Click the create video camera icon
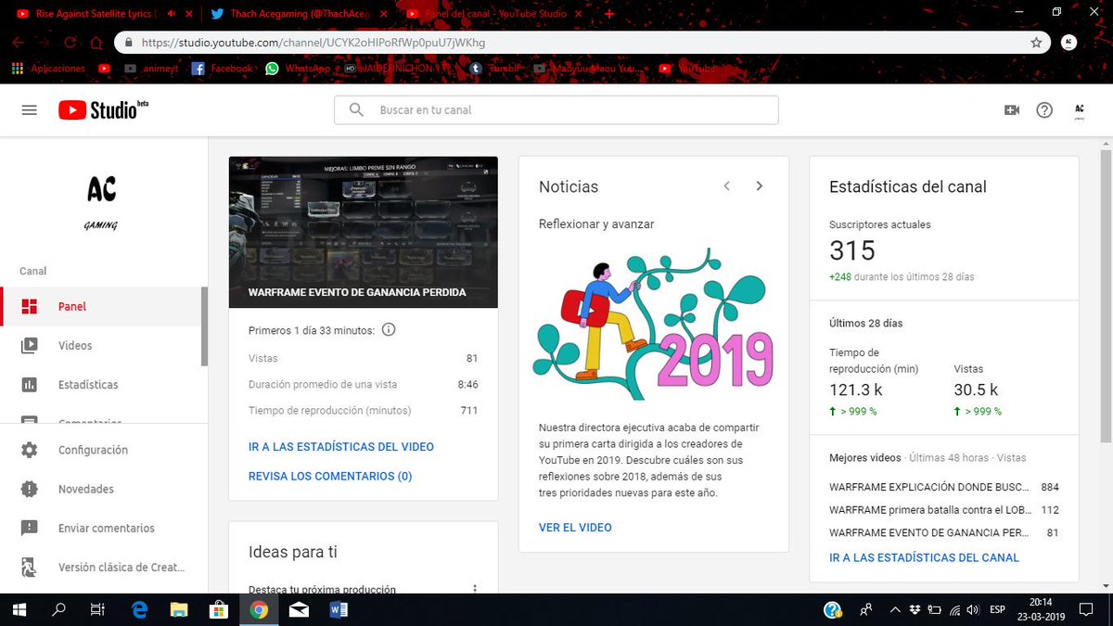The height and width of the screenshot is (626, 1113). (1012, 109)
